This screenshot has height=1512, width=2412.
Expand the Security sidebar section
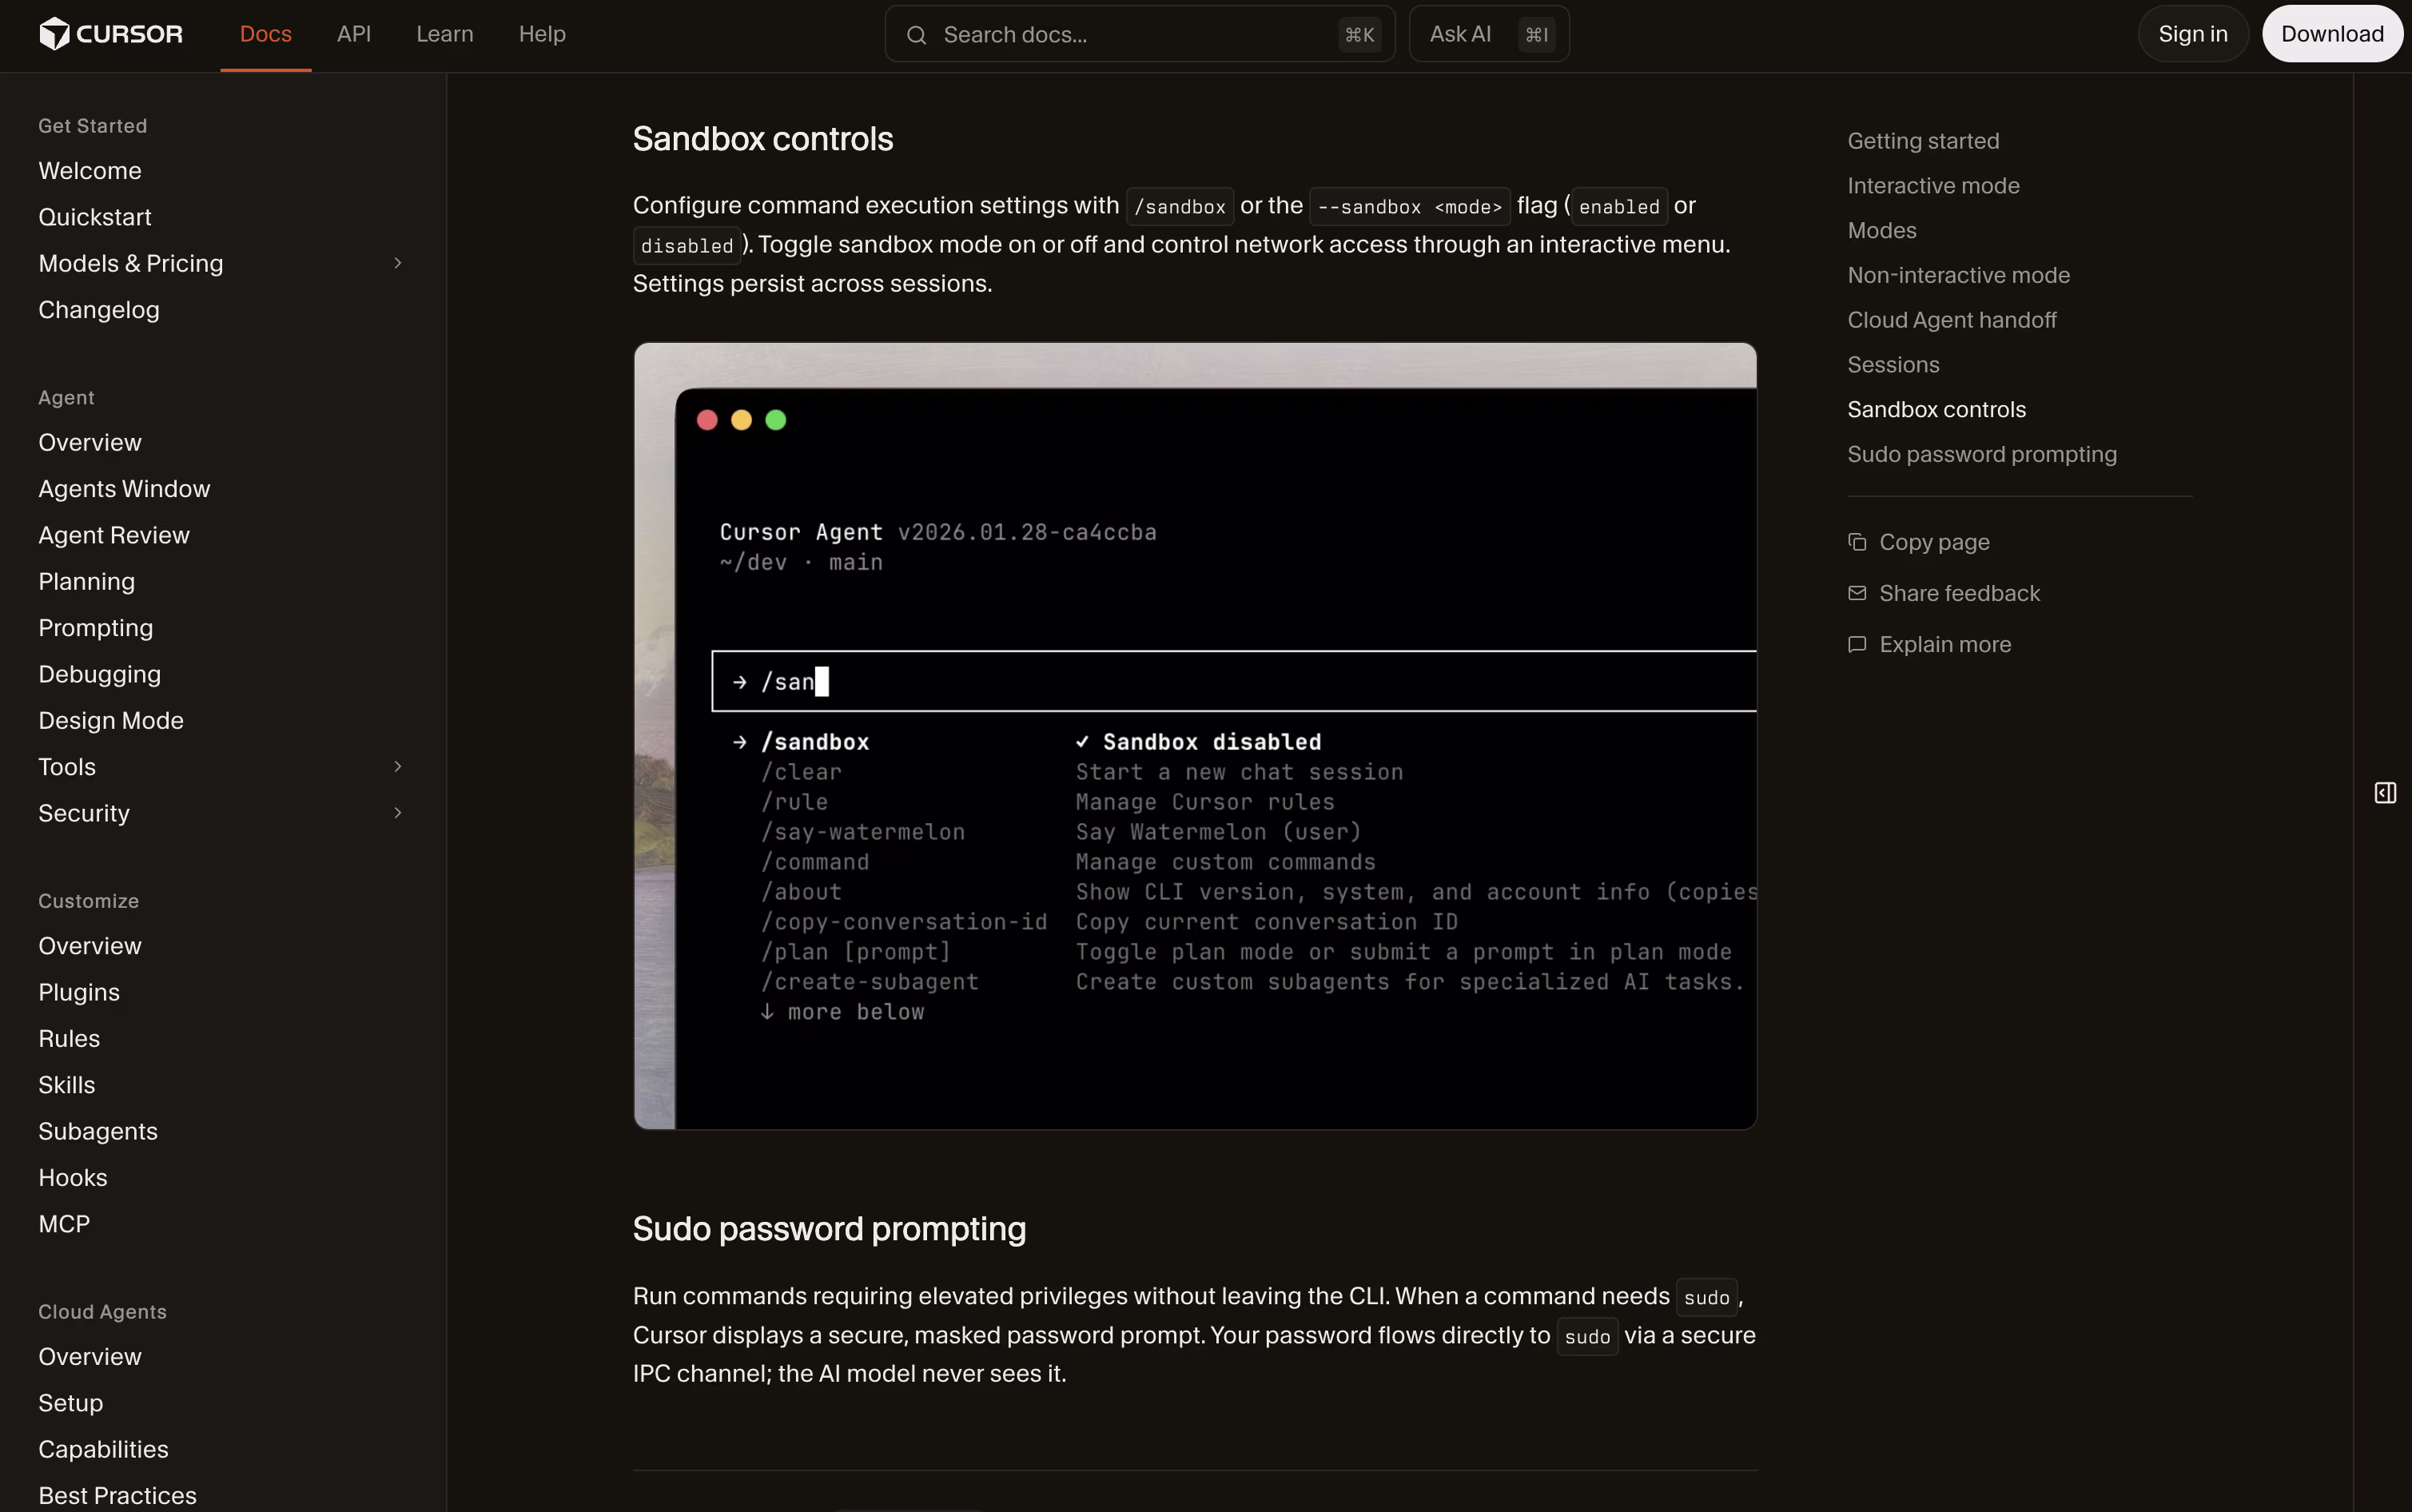click(x=398, y=813)
